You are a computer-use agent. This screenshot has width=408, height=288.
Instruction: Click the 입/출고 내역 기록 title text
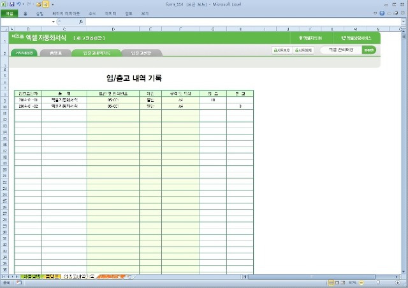pos(134,78)
